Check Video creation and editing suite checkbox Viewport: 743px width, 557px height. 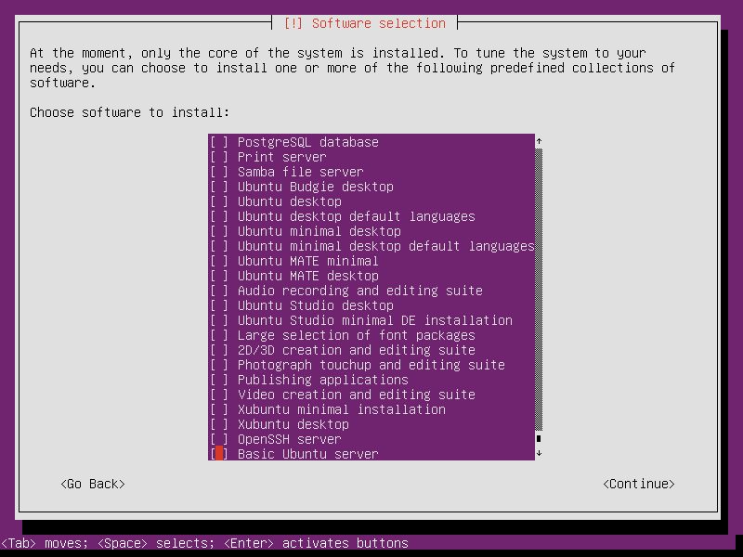pos(219,395)
